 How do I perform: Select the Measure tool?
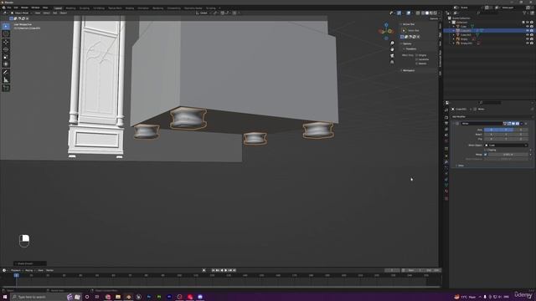(6, 80)
